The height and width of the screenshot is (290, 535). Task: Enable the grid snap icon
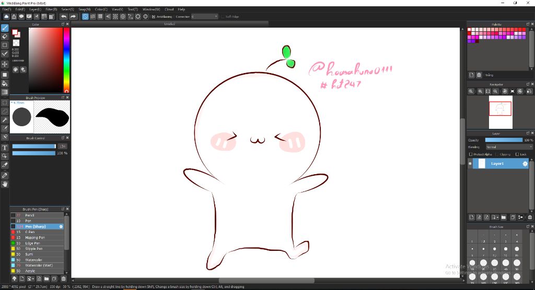[x=100, y=16]
